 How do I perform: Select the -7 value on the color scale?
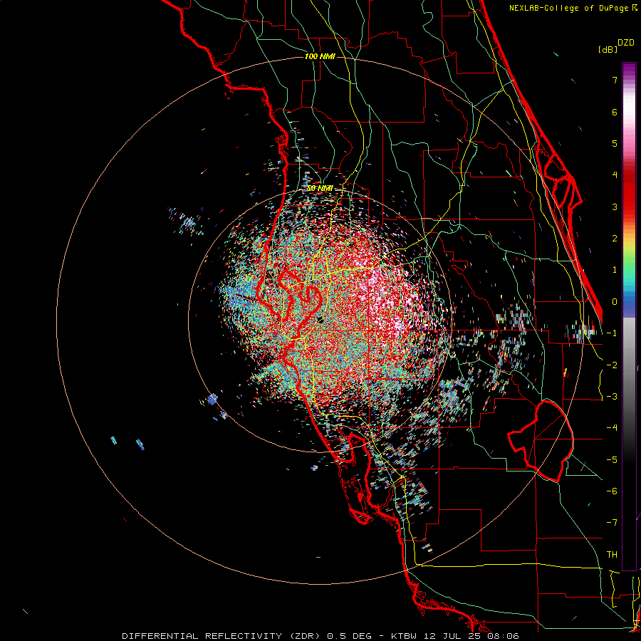[612, 523]
